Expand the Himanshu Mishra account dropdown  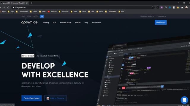[x=147, y=16]
